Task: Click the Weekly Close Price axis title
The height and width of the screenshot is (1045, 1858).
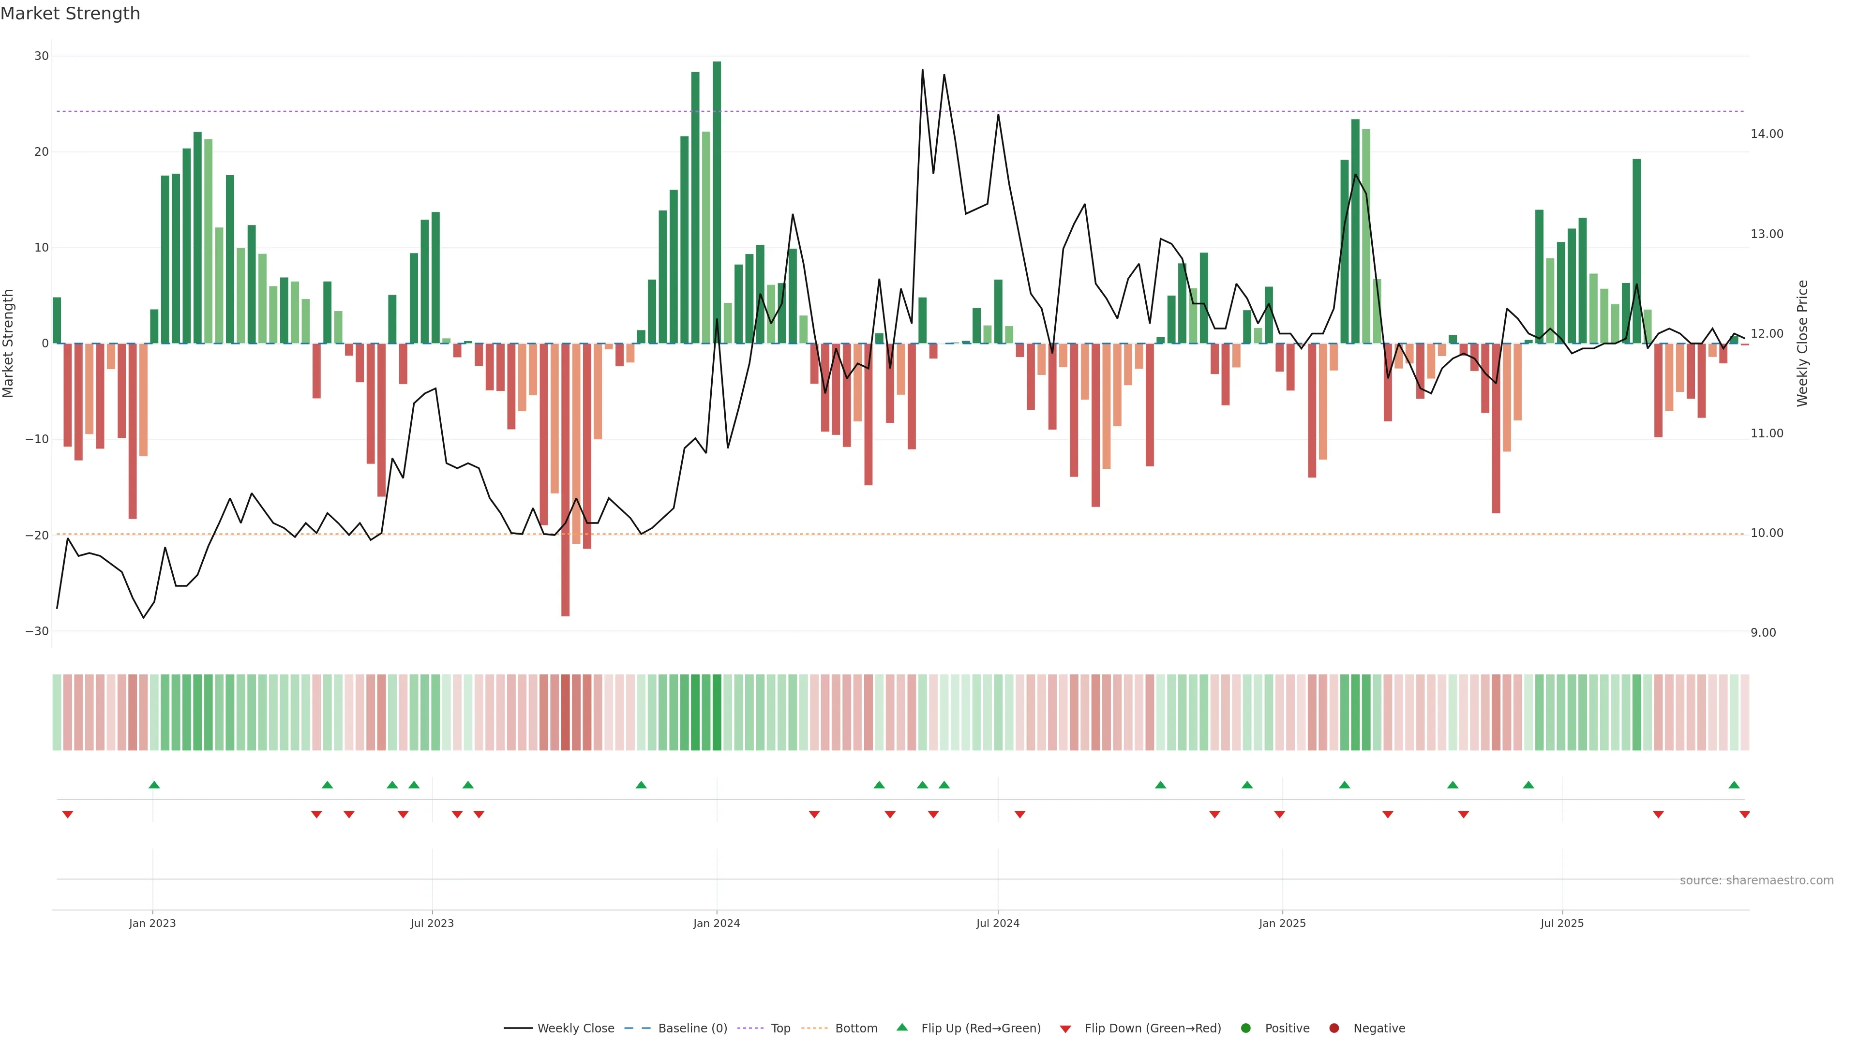Action: pyautogui.click(x=1802, y=343)
